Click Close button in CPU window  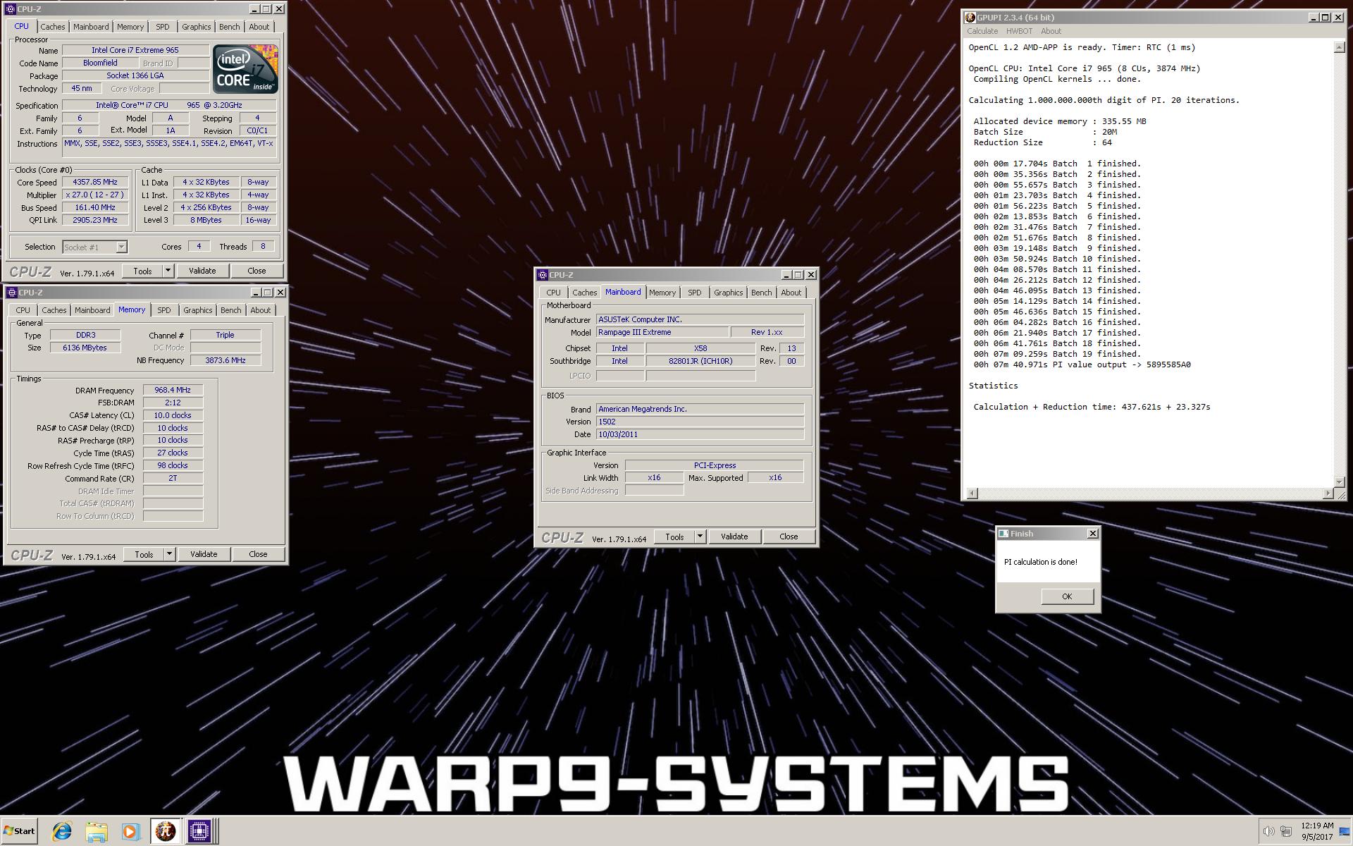(257, 271)
